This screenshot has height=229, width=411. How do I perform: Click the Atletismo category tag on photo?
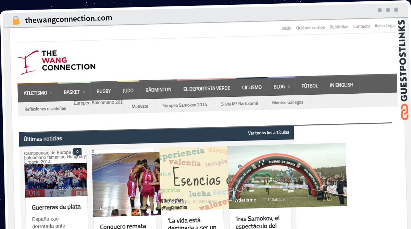tap(246, 200)
